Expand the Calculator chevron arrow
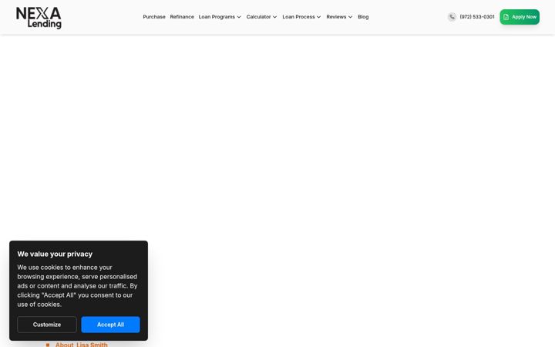The width and height of the screenshot is (555, 347). click(x=274, y=17)
